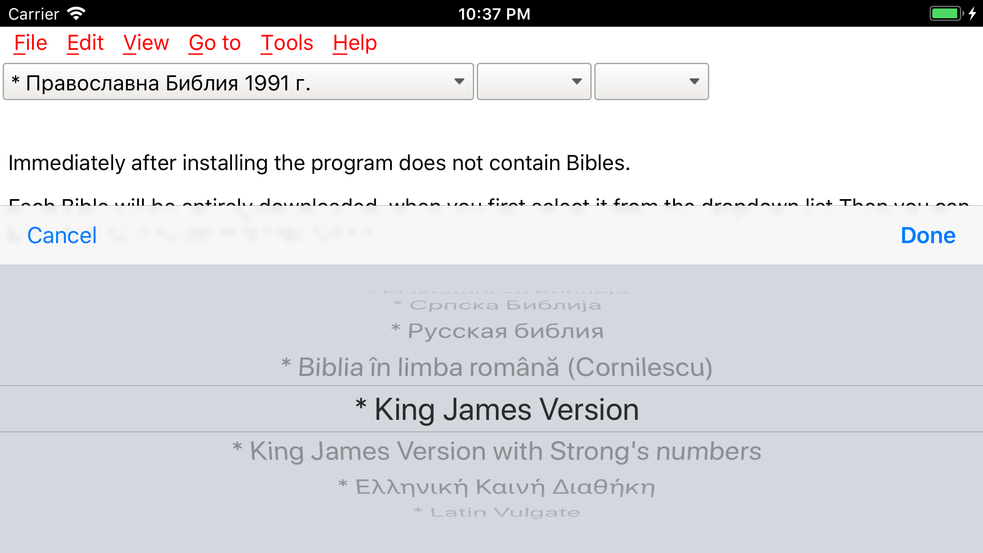This screenshot has width=983, height=553.
Task: Click the battery icon in status bar
Action: coord(946,14)
